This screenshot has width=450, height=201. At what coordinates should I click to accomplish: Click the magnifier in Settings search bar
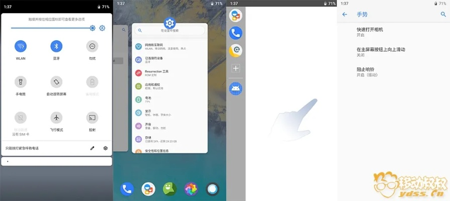[x=140, y=30]
